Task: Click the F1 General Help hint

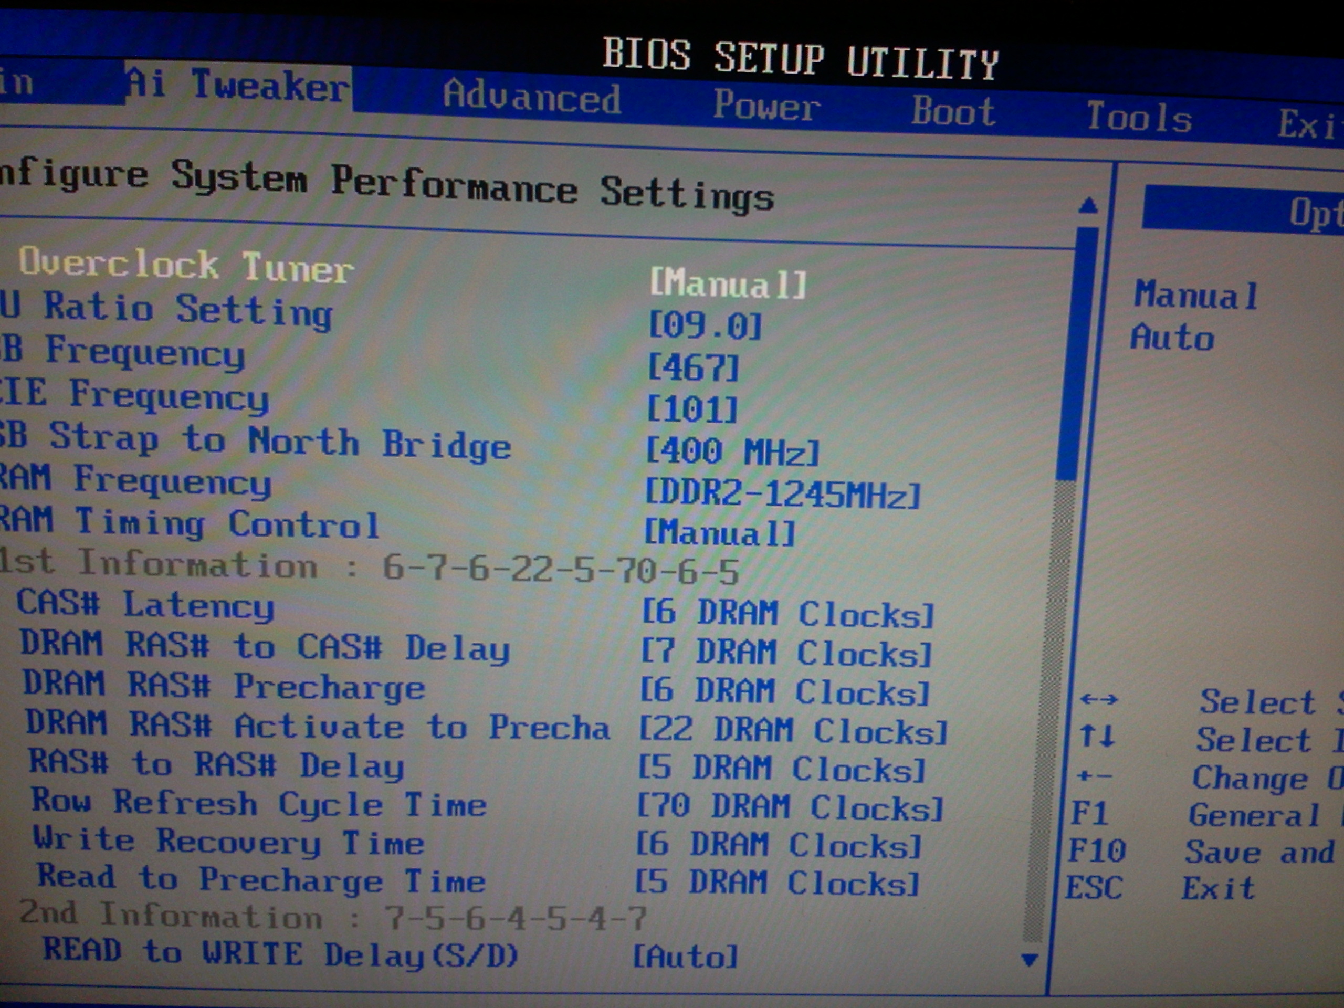Action: pyautogui.click(x=1090, y=813)
